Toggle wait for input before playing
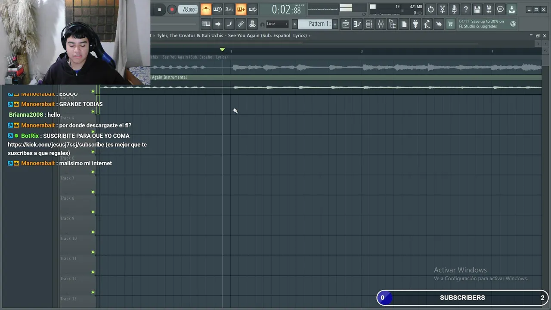The height and width of the screenshot is (310, 551). 217,9
